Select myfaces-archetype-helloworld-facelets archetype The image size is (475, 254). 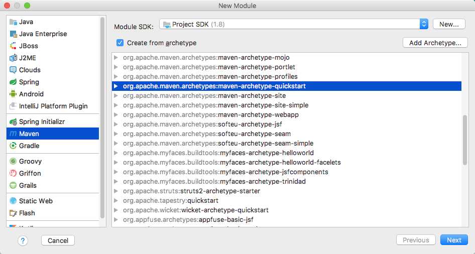[x=287, y=163]
